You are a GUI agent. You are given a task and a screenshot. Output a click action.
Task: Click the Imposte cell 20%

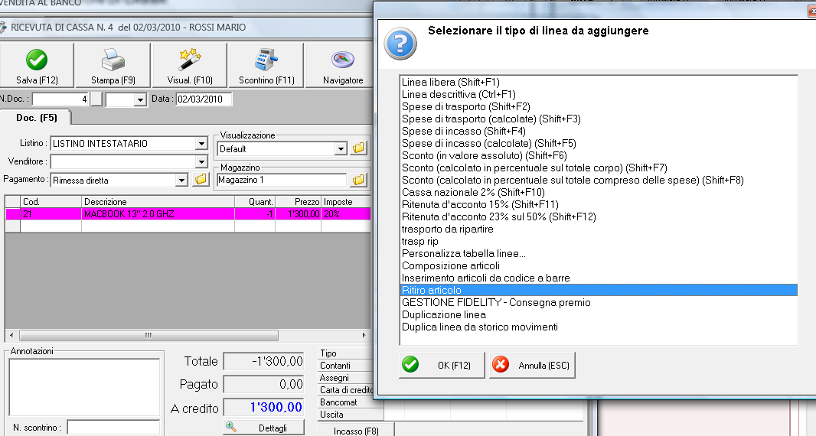(345, 214)
